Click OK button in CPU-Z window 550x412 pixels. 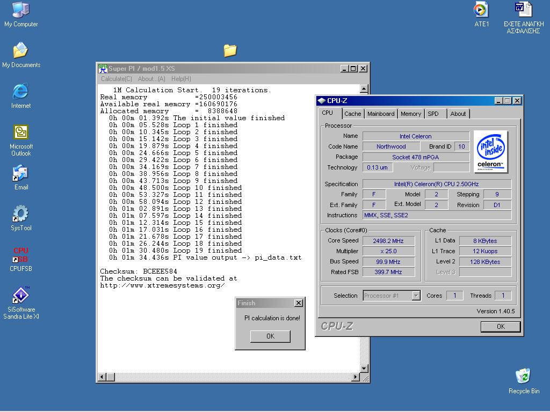point(501,327)
